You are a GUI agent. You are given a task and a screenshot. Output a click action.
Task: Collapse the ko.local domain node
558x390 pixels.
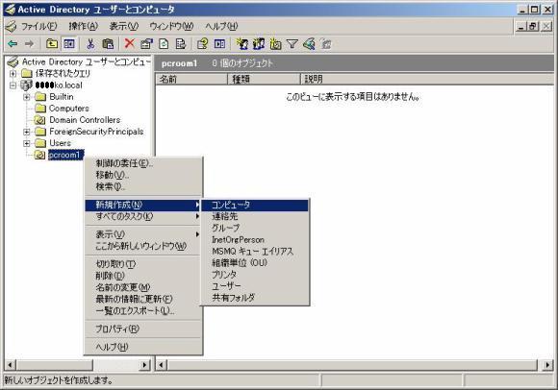pos(13,85)
